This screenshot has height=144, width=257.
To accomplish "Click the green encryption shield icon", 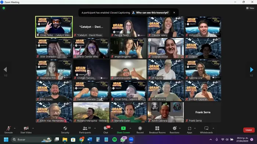I will 4,8.
